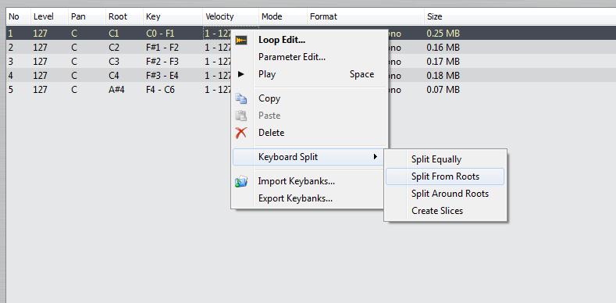This screenshot has width=616, height=303.
Task: Click row number 1 cell
Action: pos(11,34)
